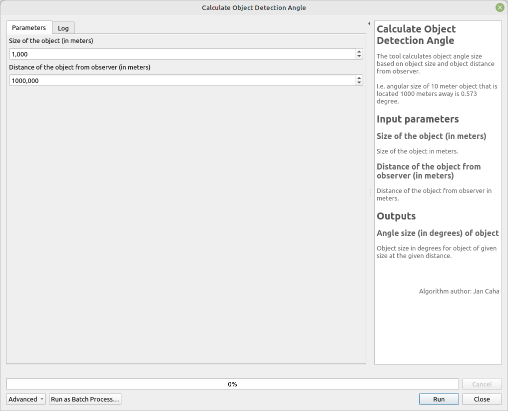Close the dialog using title bar icon
The image size is (508, 411).
[x=500, y=7]
